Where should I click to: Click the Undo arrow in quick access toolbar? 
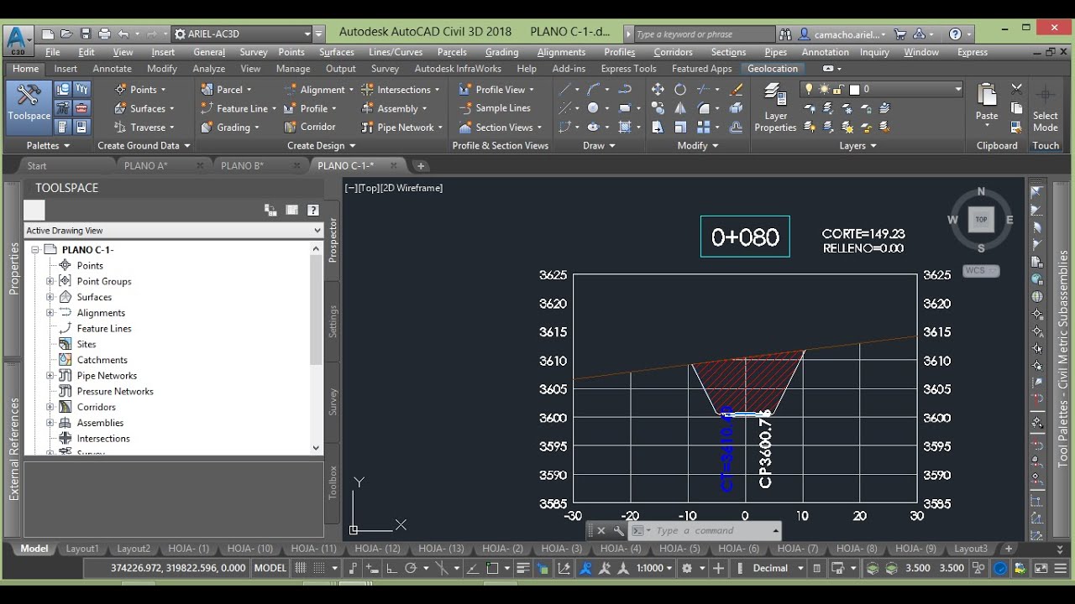click(x=123, y=34)
